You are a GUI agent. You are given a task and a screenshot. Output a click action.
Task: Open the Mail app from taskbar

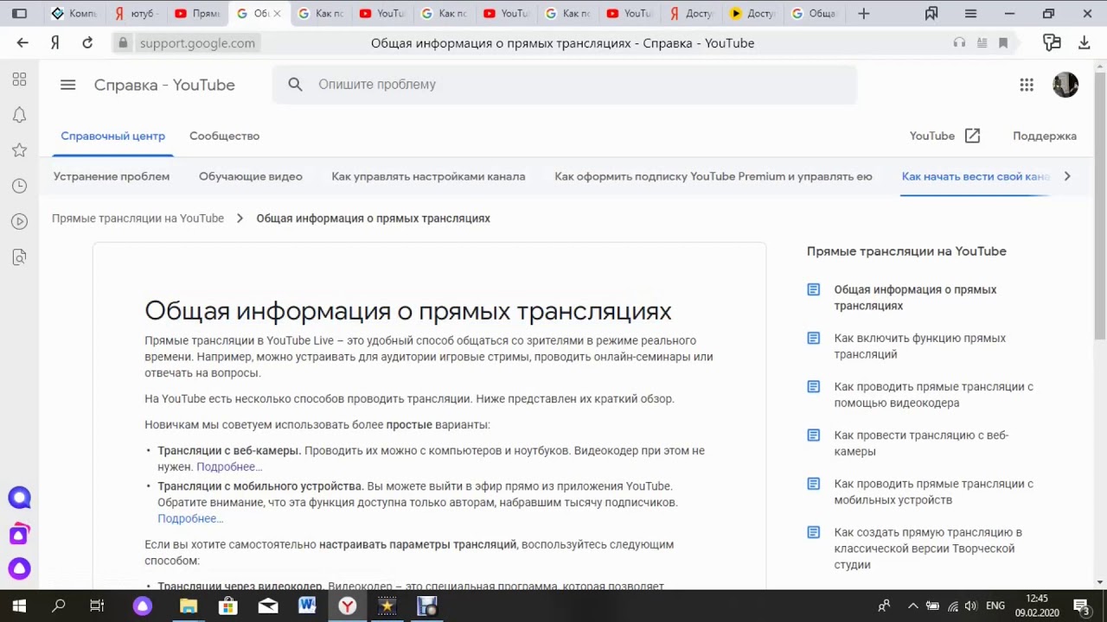click(267, 606)
